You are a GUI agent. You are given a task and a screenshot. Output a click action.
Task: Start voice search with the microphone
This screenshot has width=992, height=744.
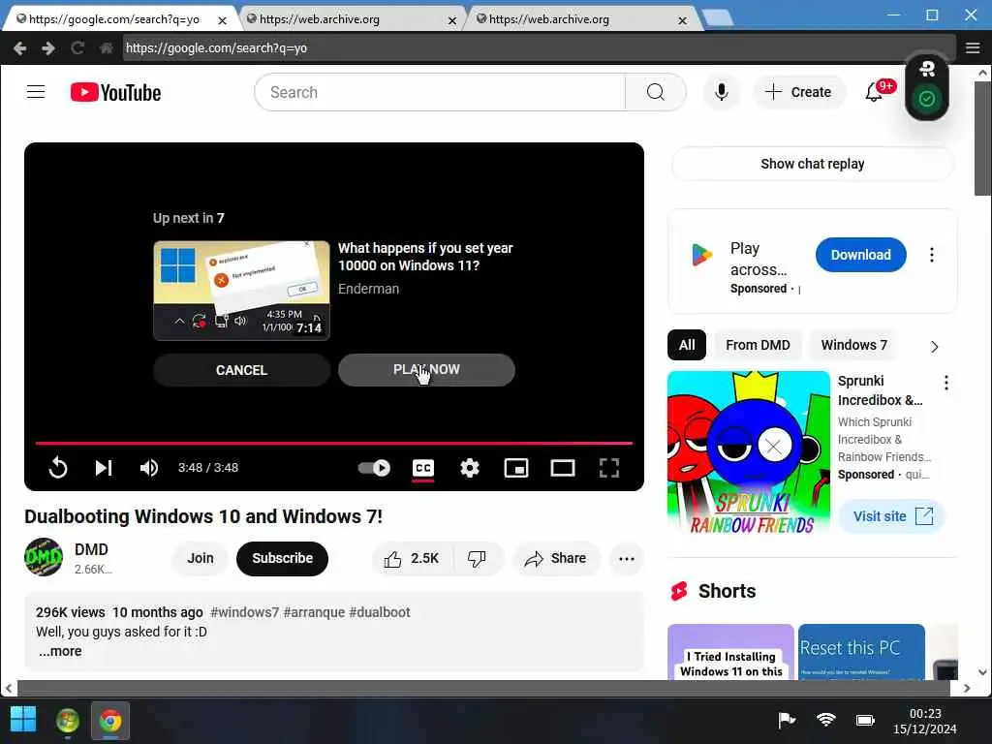pos(721,92)
